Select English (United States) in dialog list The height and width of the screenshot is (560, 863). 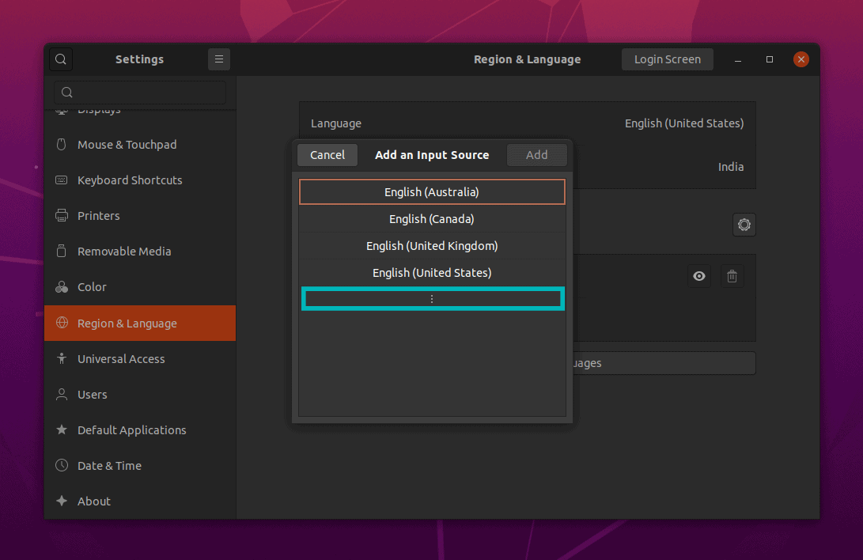[x=432, y=273]
